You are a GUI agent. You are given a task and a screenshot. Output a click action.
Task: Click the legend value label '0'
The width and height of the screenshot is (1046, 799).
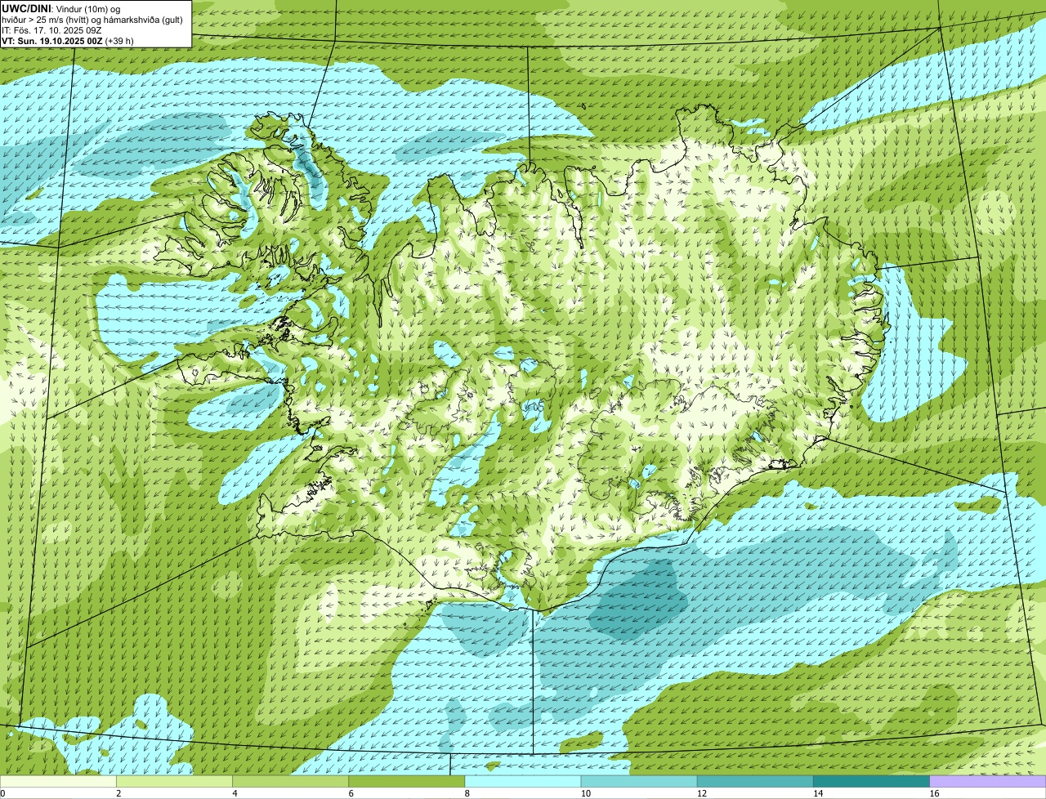click(2, 793)
